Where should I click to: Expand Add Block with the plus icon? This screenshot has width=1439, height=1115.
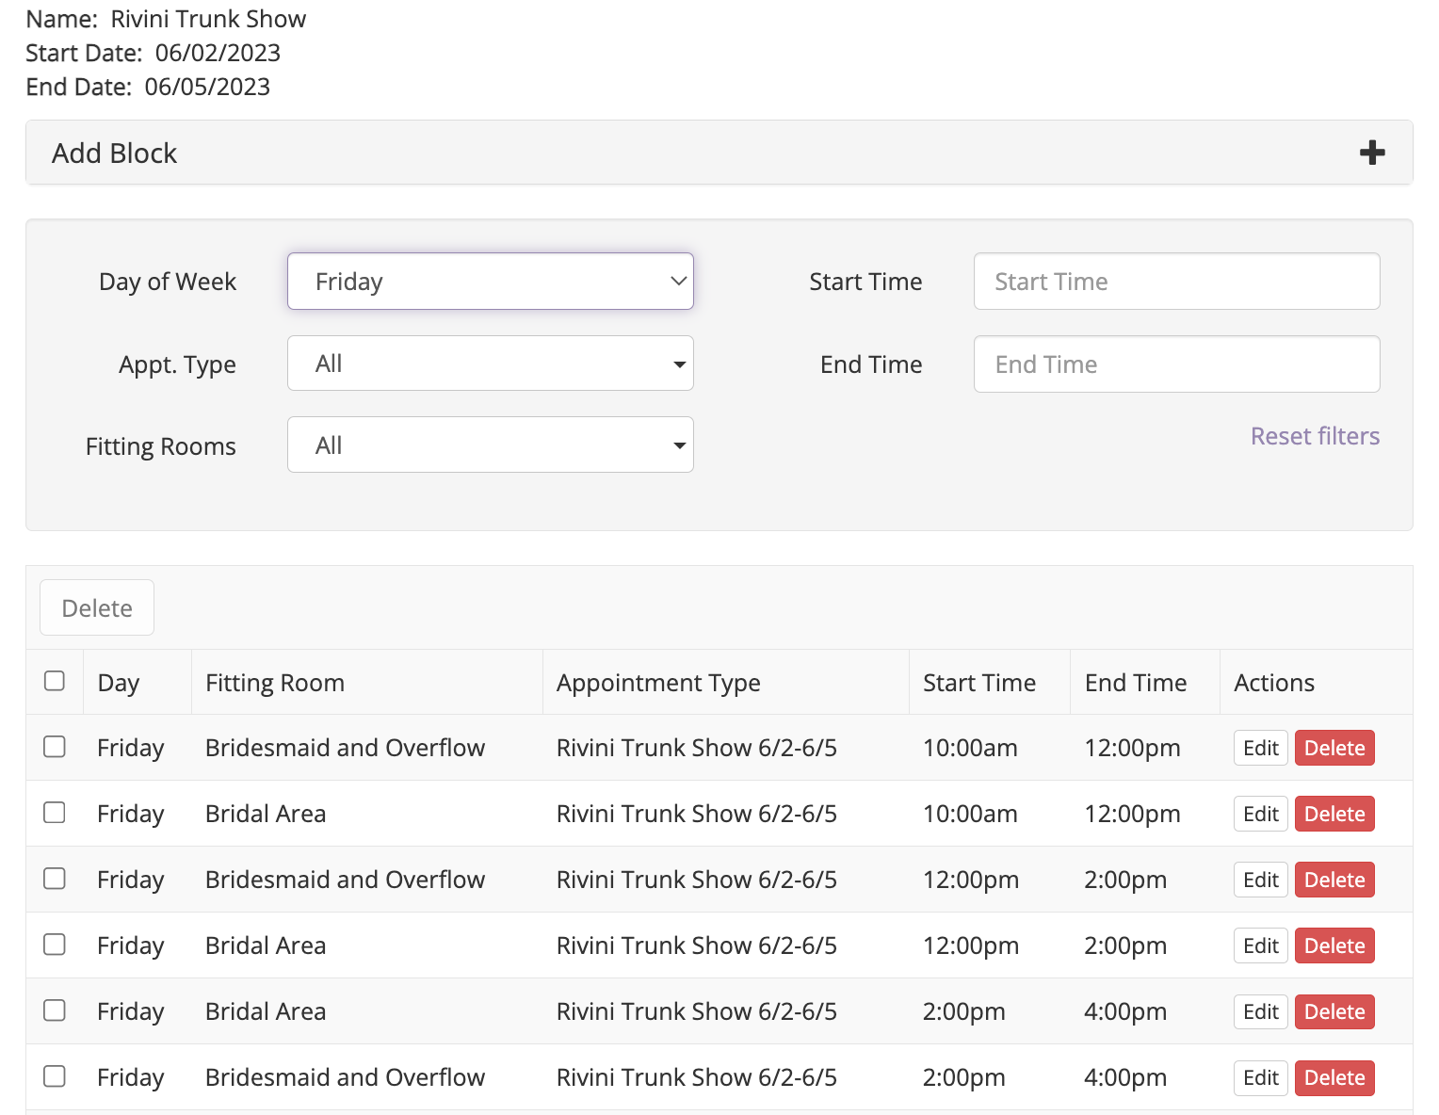[x=1372, y=153]
